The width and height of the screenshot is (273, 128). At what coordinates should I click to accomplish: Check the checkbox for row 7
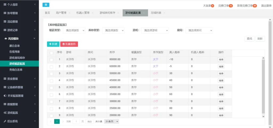51,102
